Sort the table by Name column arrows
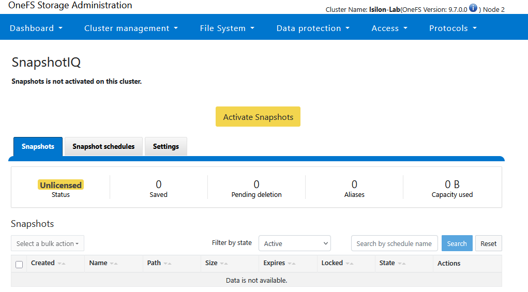528x292 pixels. 114,264
